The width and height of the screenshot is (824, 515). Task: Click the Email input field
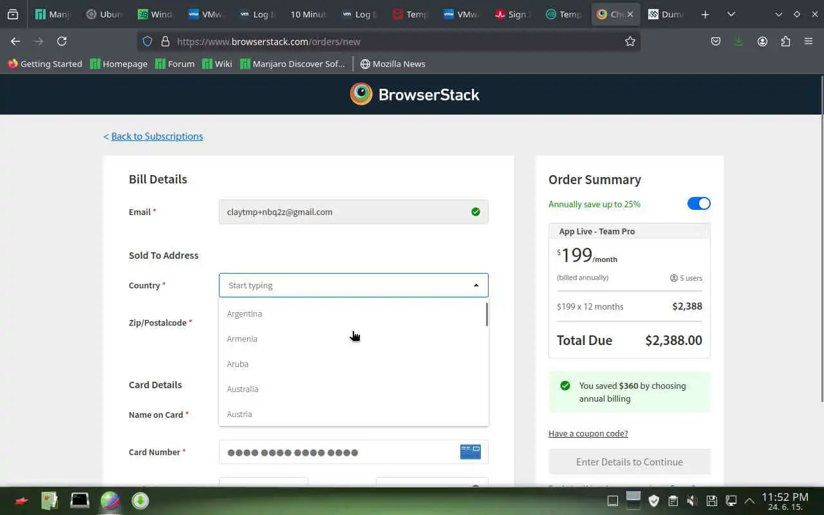(353, 212)
